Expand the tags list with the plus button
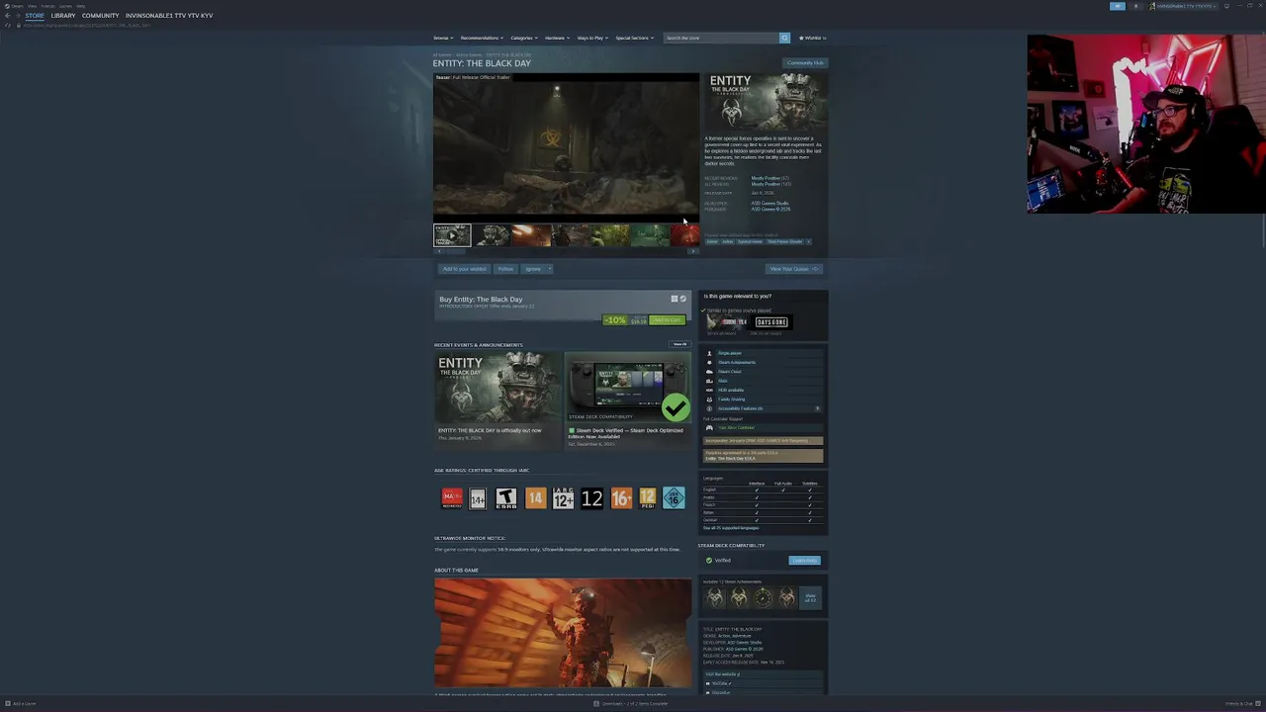This screenshot has width=1266, height=712. click(808, 241)
